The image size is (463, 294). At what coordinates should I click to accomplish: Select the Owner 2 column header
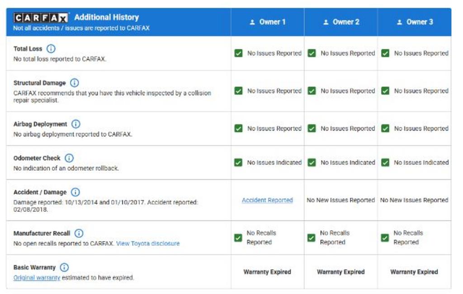[341, 22]
